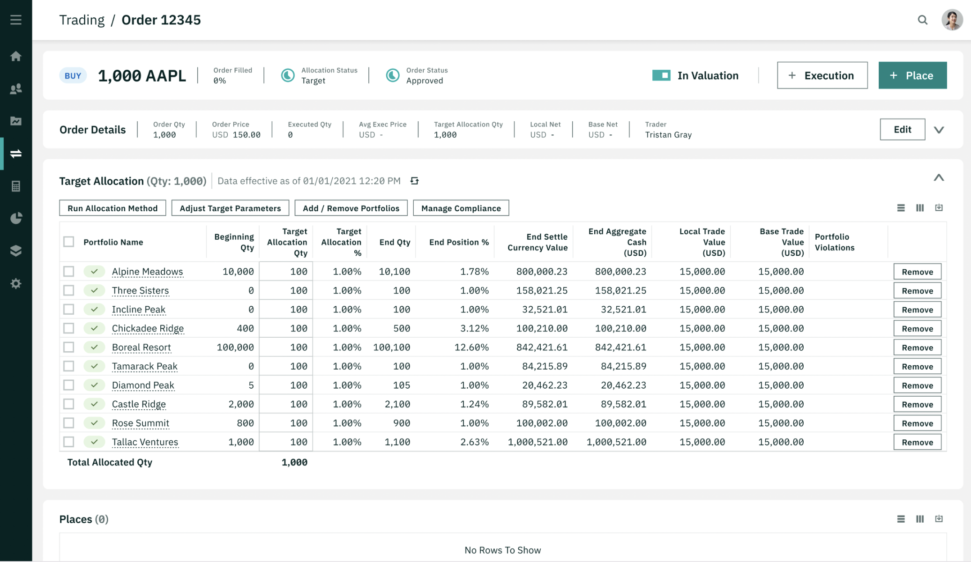Select all portfolios using the header checkbox

pos(69,242)
